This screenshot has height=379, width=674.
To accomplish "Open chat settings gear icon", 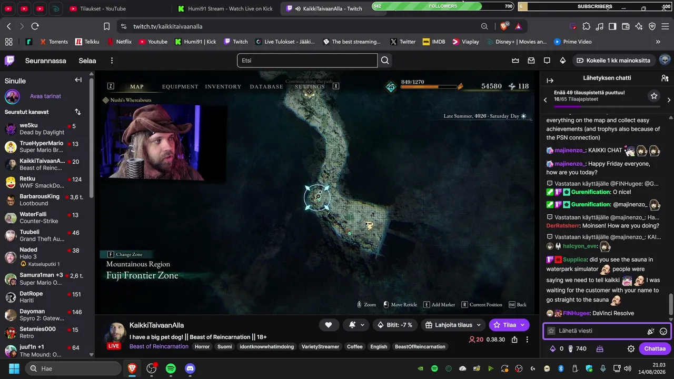I will click(631, 348).
